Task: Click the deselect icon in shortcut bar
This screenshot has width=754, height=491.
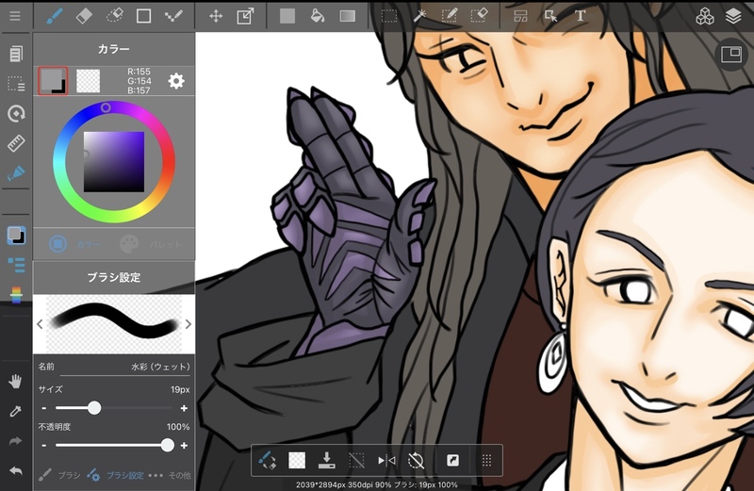Action: (x=356, y=460)
